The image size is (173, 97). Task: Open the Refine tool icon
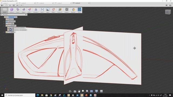click(29, 9)
